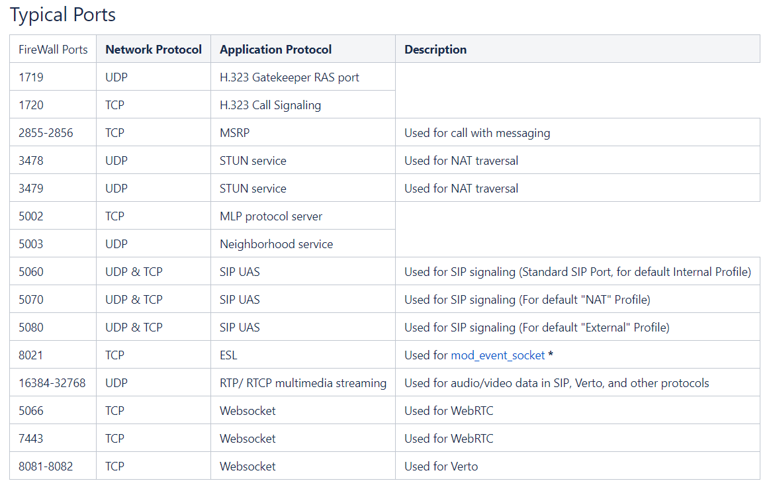Select port 3478 cell
The height and width of the screenshot is (489, 769).
[53, 160]
